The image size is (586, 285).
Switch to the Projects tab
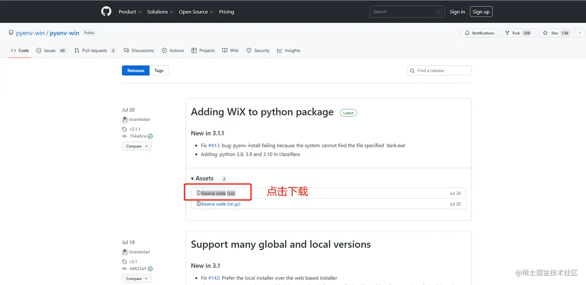[203, 50]
